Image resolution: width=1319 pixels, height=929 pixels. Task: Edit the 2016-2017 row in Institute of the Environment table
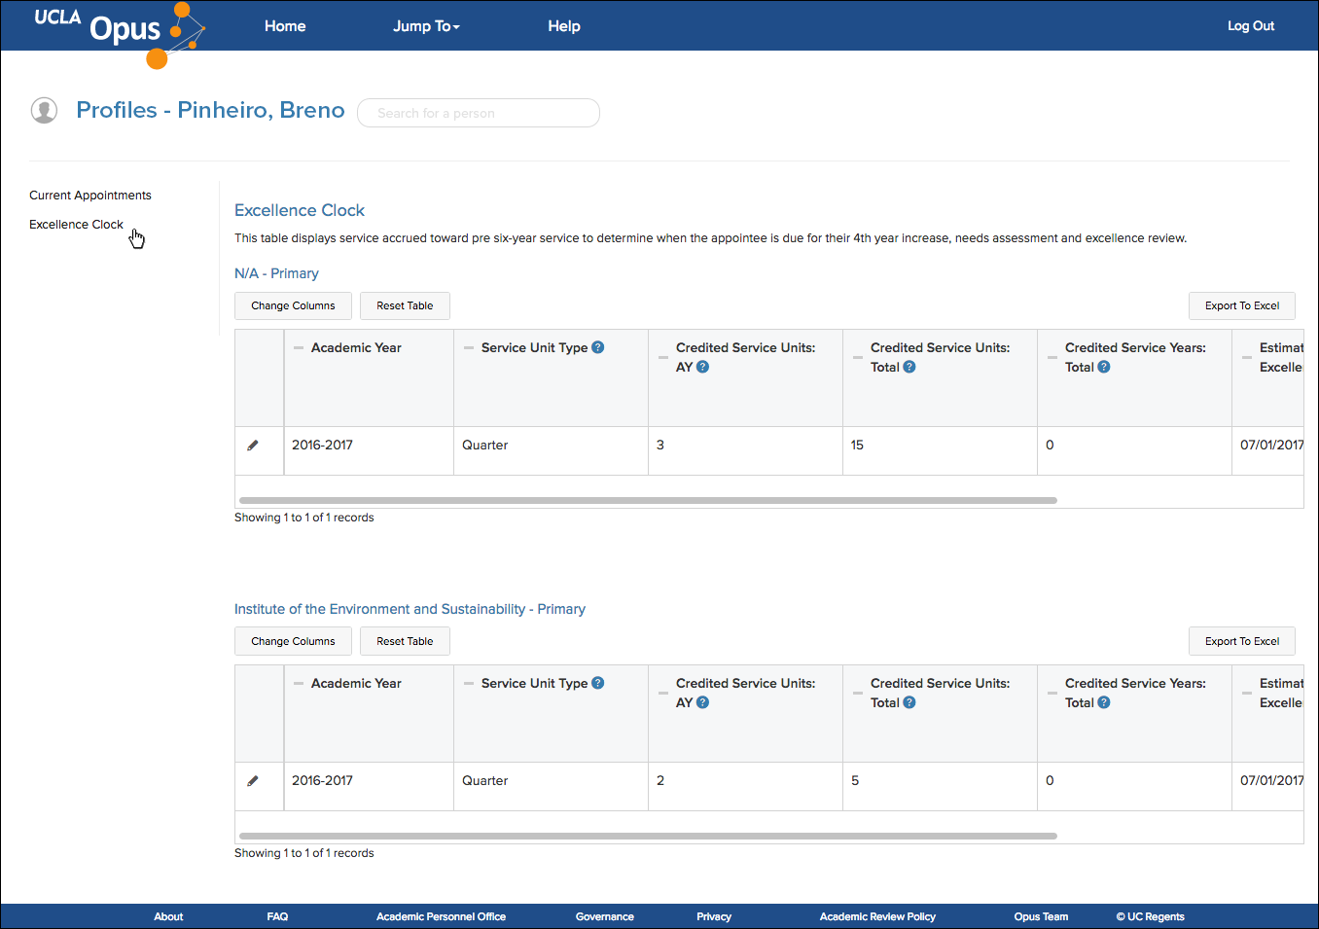pyautogui.click(x=253, y=781)
